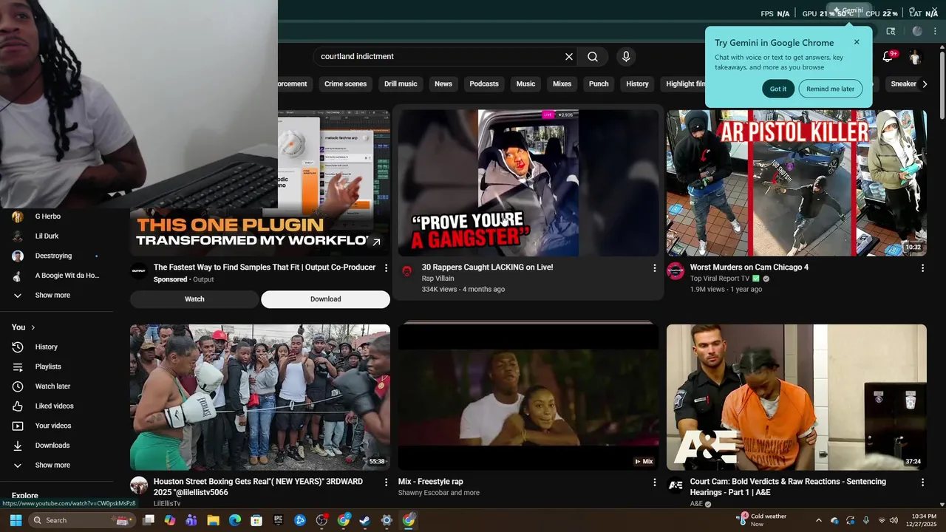
Task: Filter results by History chip
Action: [637, 84]
